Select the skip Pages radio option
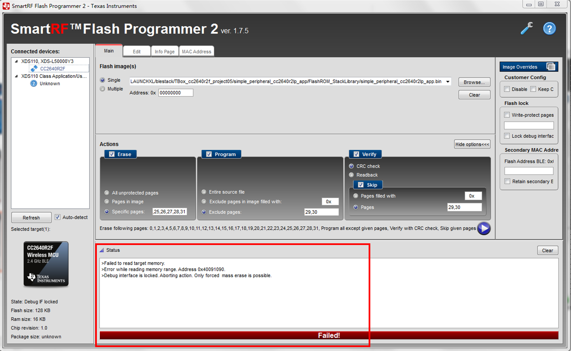This screenshot has width=571, height=351. [x=356, y=207]
